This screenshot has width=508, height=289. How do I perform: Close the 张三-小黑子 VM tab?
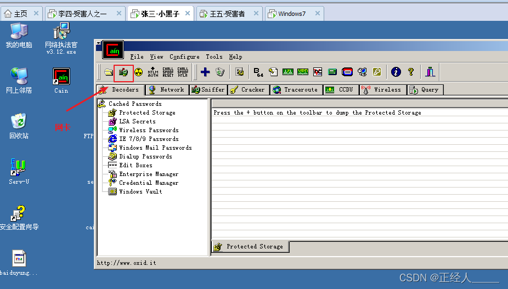(188, 13)
